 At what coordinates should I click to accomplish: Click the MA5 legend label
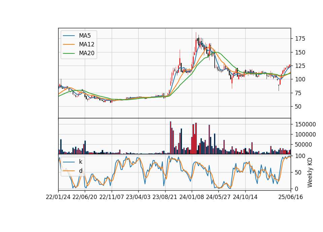pos(85,36)
